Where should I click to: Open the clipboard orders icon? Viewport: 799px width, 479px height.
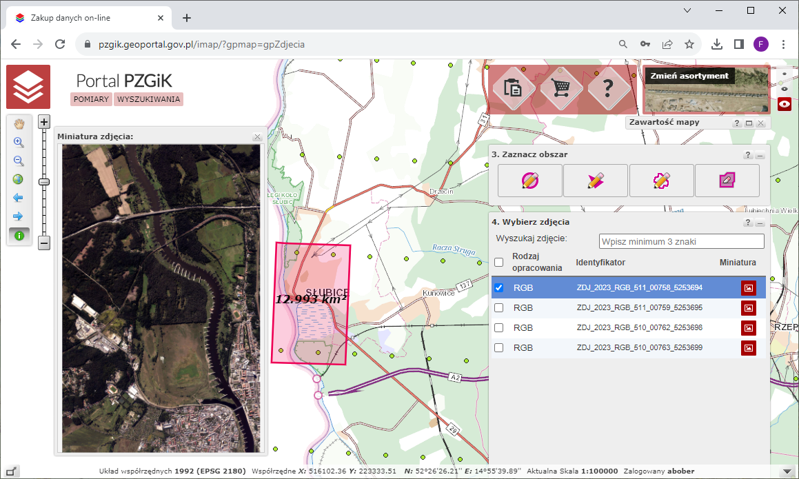coord(514,88)
